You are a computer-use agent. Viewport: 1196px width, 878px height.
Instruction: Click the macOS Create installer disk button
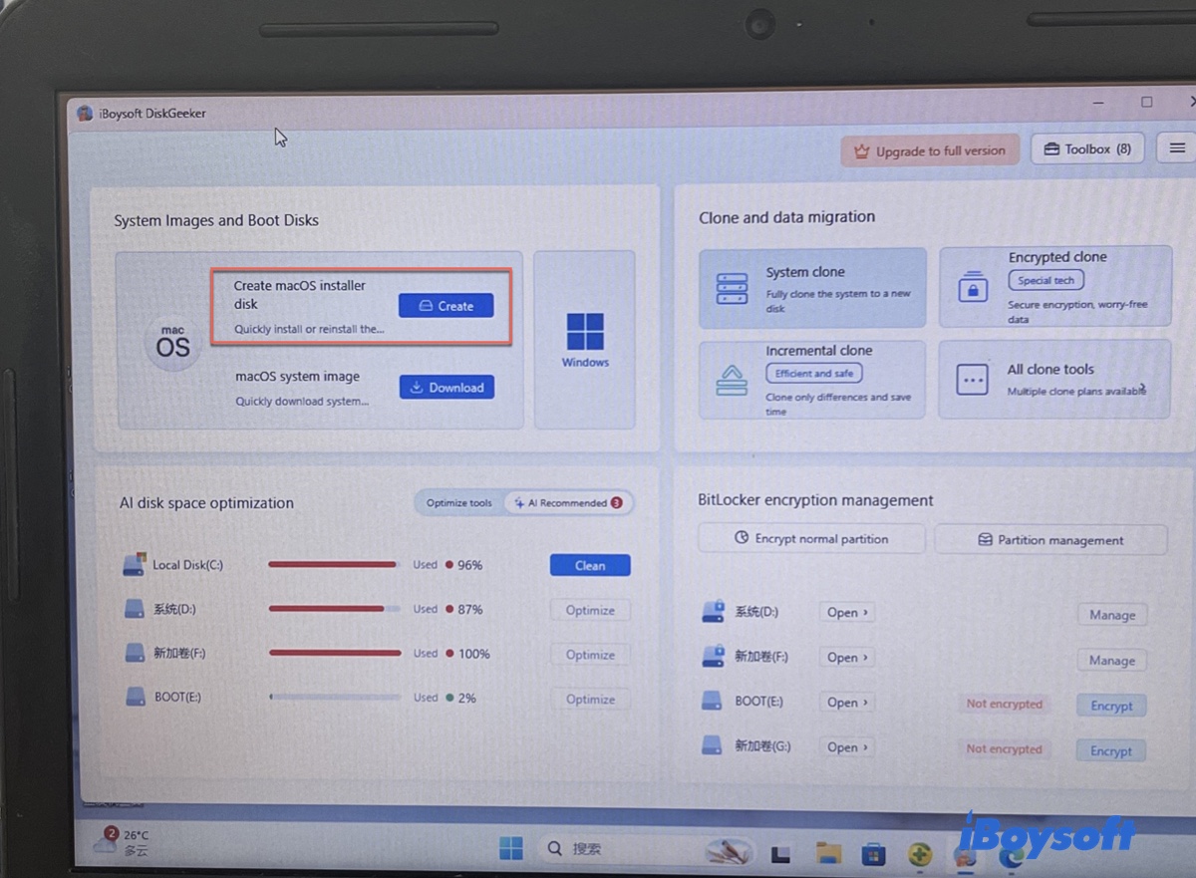pyautogui.click(x=446, y=306)
